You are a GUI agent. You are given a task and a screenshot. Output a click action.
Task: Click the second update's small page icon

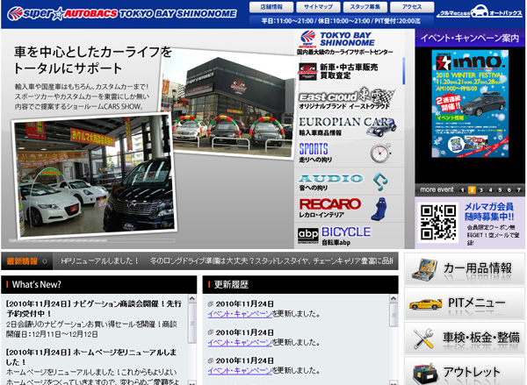click(x=211, y=332)
